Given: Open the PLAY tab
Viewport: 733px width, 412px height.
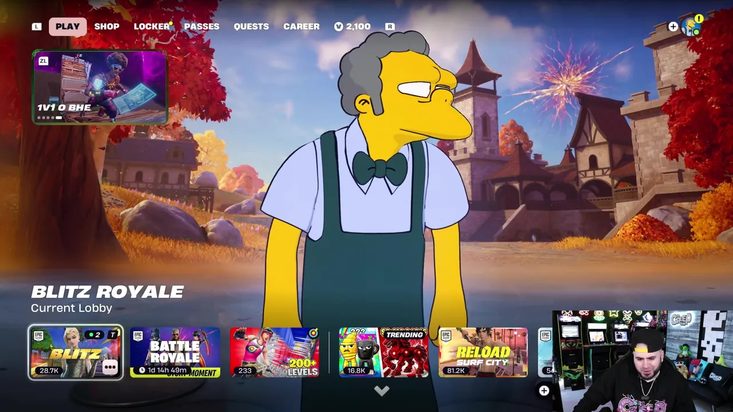Looking at the screenshot, I should [x=68, y=26].
